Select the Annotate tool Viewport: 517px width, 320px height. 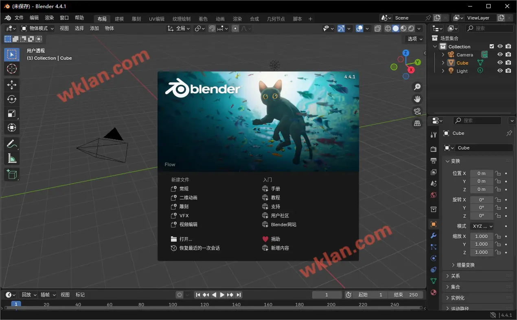[x=12, y=144]
